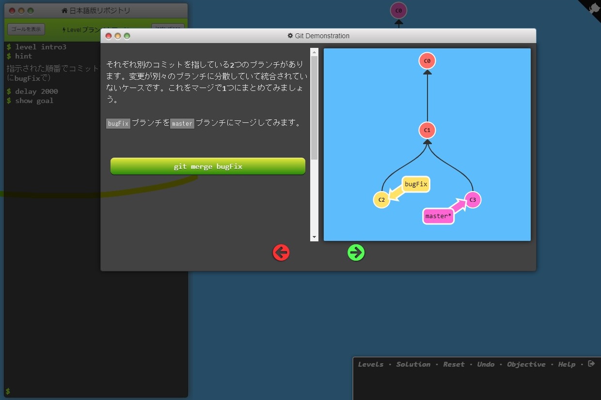Click the exit icon after Help
The image size is (601, 400).
(591, 364)
